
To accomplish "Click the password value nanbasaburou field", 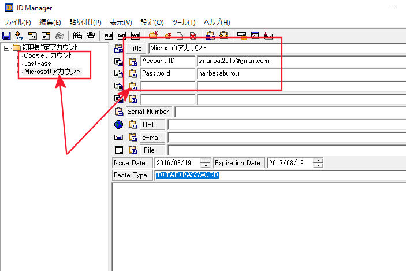I will (301, 73).
